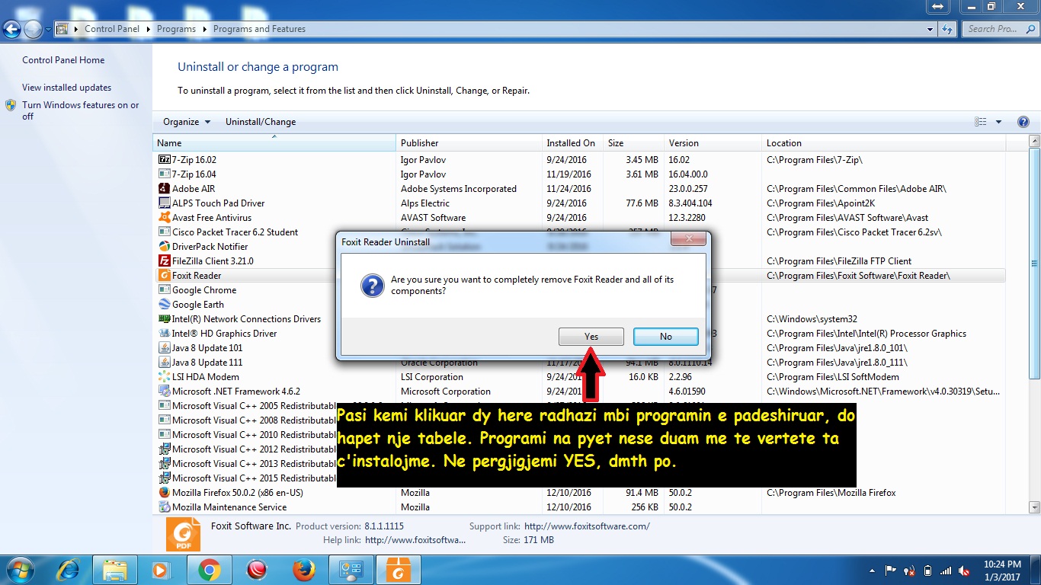Open Firefox from the taskbar
1041x585 pixels.
click(304, 570)
